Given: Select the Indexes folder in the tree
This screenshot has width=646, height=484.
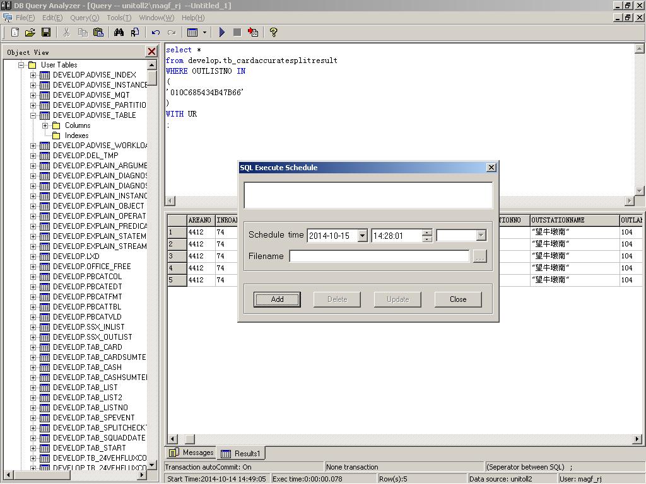Looking at the screenshot, I should pos(76,135).
